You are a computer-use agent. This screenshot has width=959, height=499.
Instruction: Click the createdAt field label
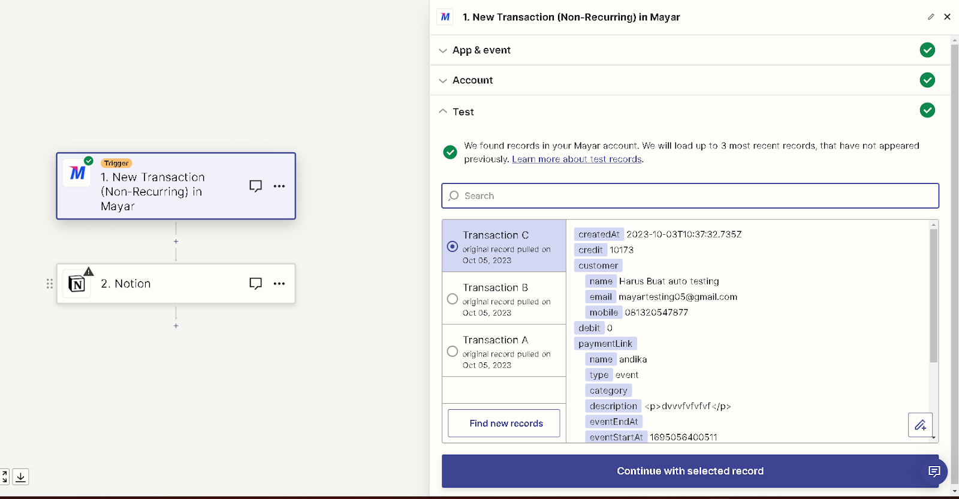(599, 234)
